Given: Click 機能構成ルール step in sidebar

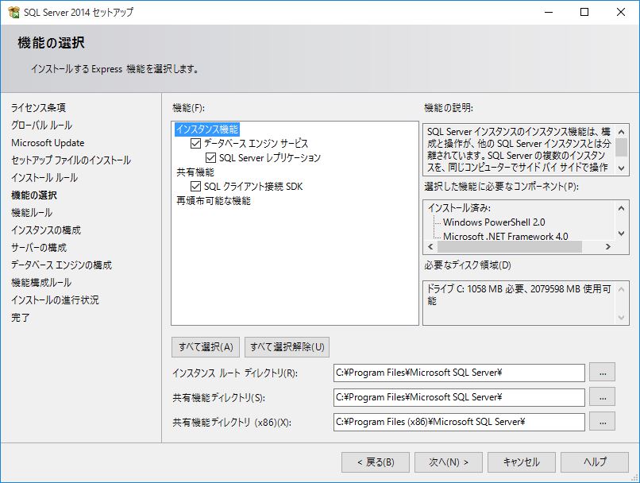Looking at the screenshot, I should (41, 283).
